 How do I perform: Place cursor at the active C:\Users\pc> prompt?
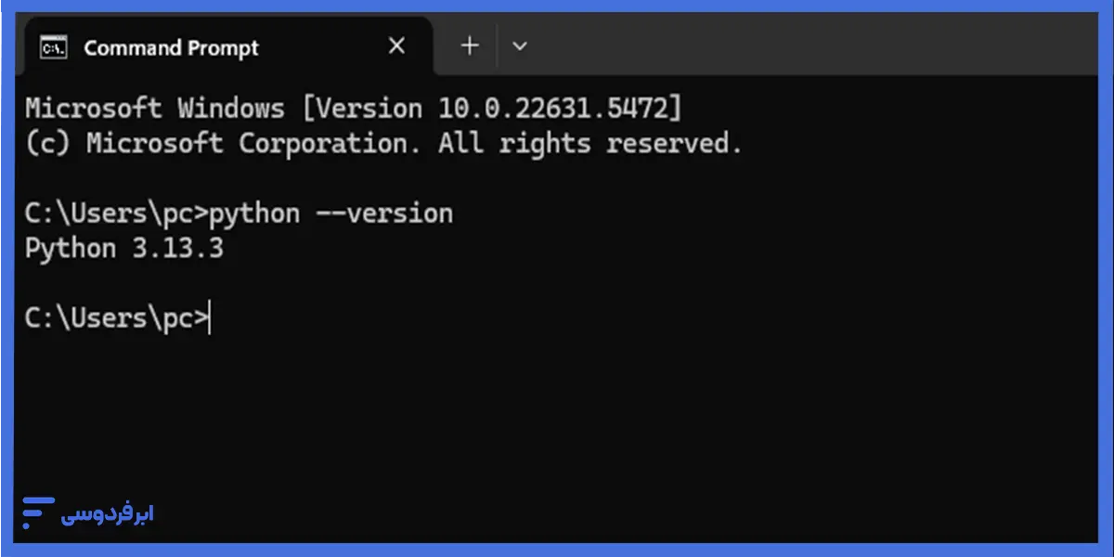pyautogui.click(x=118, y=318)
